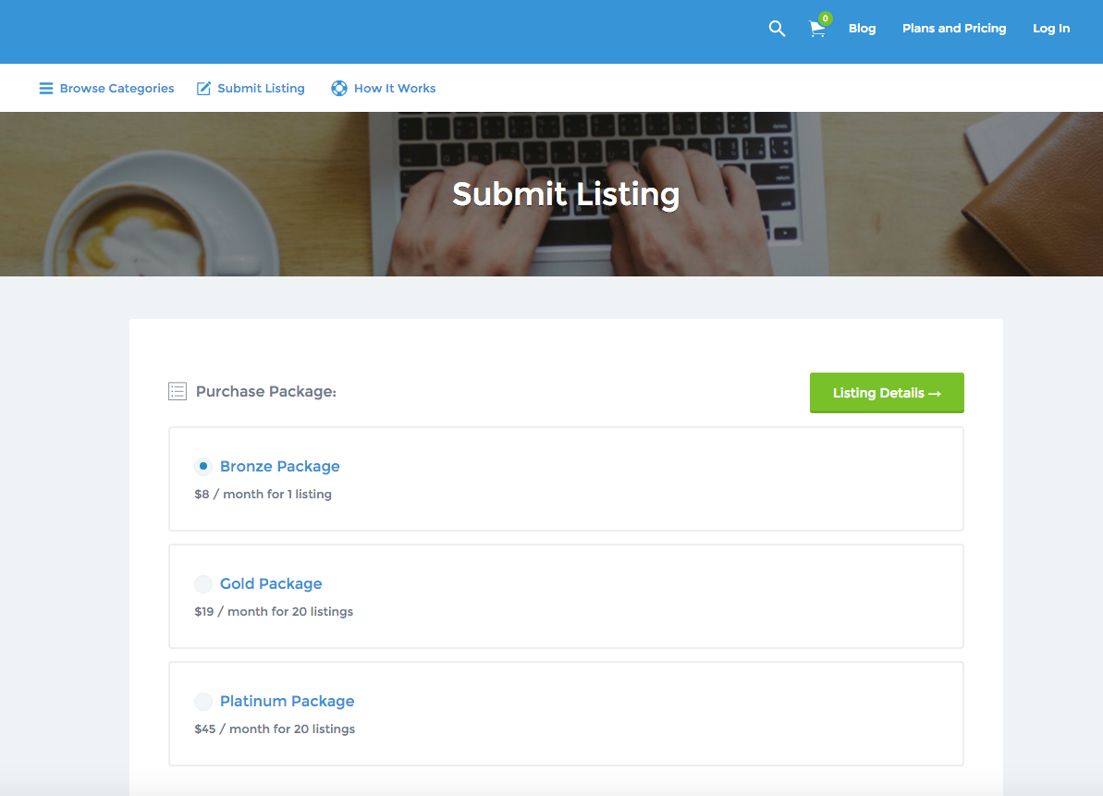
Task: Open the Blog page from header
Action: [x=862, y=29]
